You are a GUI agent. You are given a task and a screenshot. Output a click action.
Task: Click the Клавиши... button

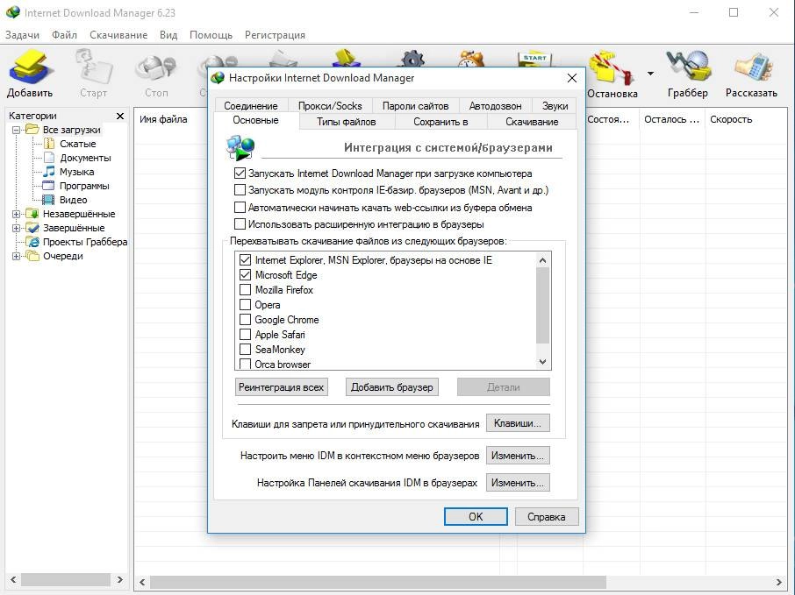pyautogui.click(x=518, y=423)
